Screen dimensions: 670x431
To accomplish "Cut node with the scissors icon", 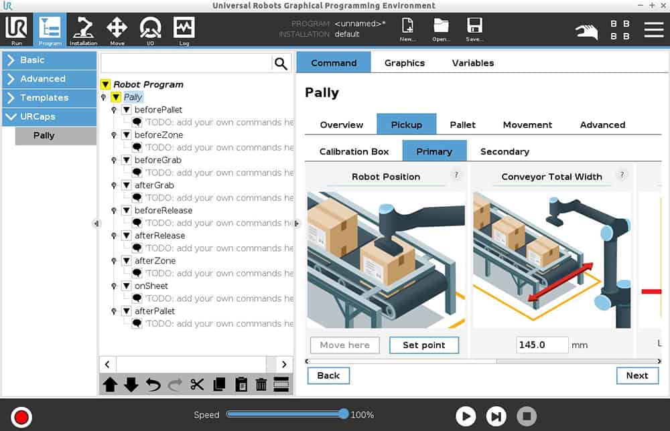I will [197, 384].
